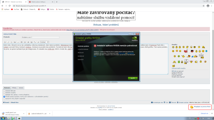Apply italic formatting in post editor

tap(8, 42)
